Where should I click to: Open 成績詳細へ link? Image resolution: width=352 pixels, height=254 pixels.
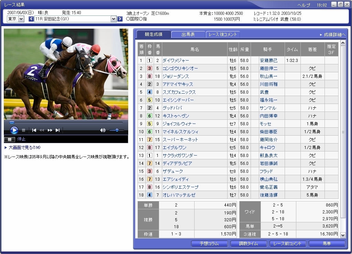(333, 35)
